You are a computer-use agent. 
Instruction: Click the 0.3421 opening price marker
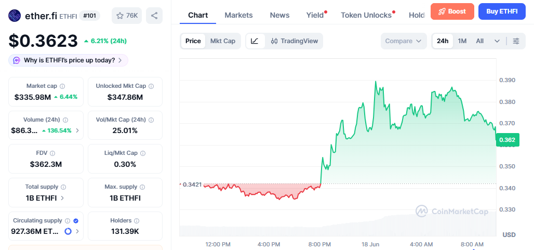(x=192, y=185)
